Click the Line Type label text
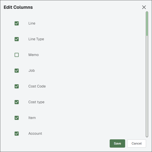This screenshot has width=152, height=152. 36,39
